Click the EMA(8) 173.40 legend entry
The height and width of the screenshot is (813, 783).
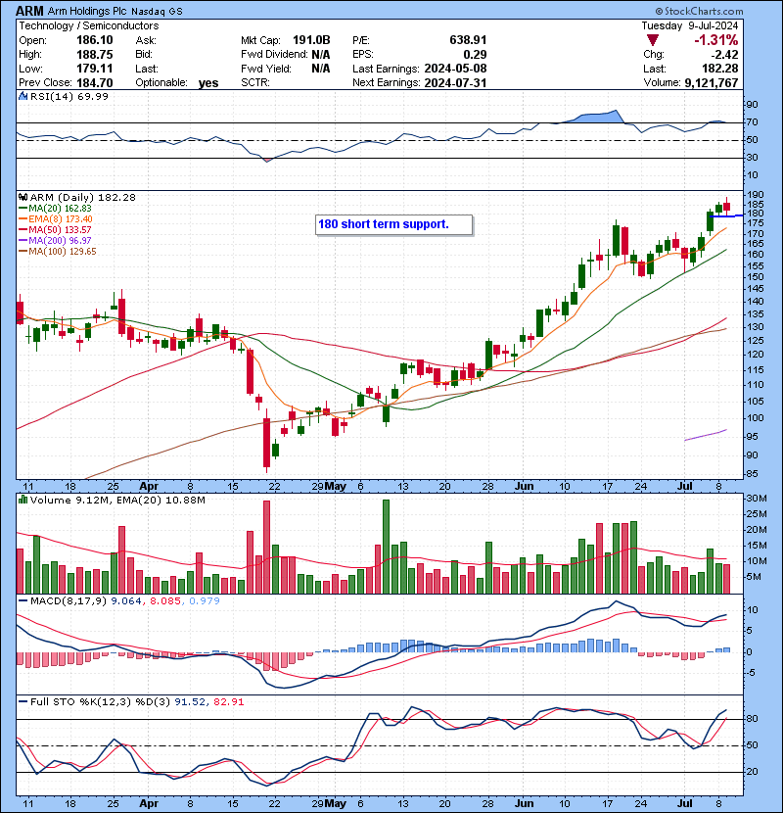click(x=56, y=218)
